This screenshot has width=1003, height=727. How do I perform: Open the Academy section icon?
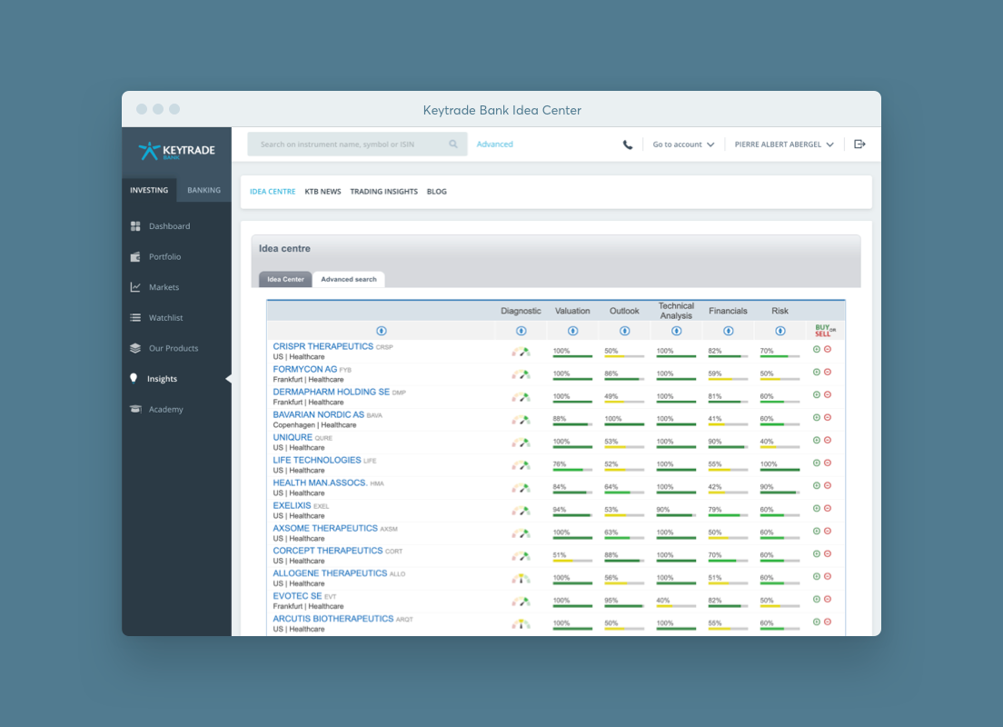(x=134, y=409)
